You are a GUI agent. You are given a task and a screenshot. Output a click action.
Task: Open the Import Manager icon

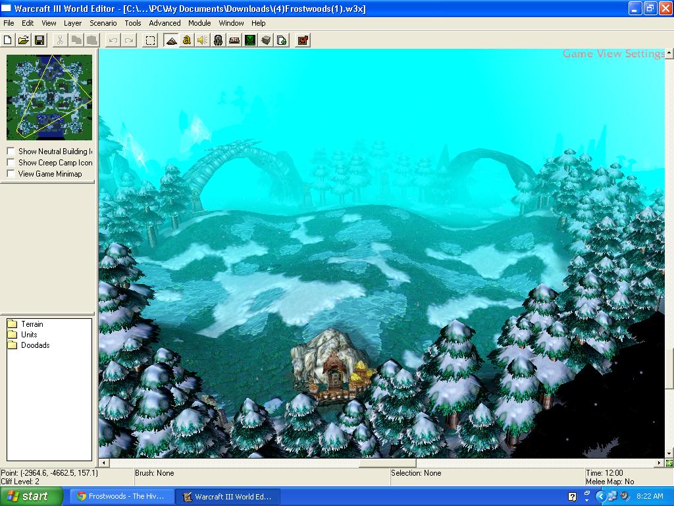[282, 40]
